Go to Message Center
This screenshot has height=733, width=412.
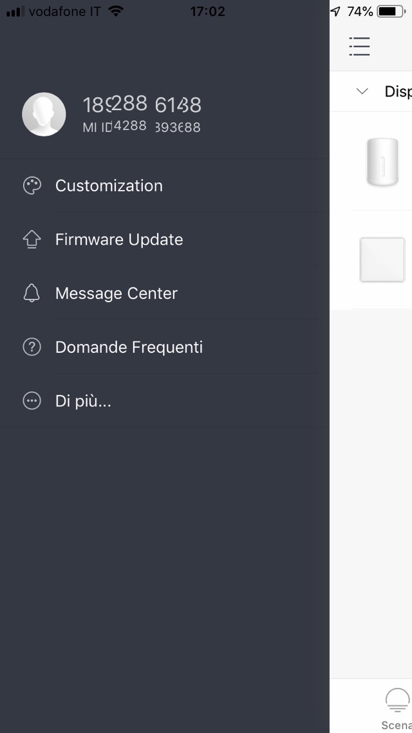117,294
